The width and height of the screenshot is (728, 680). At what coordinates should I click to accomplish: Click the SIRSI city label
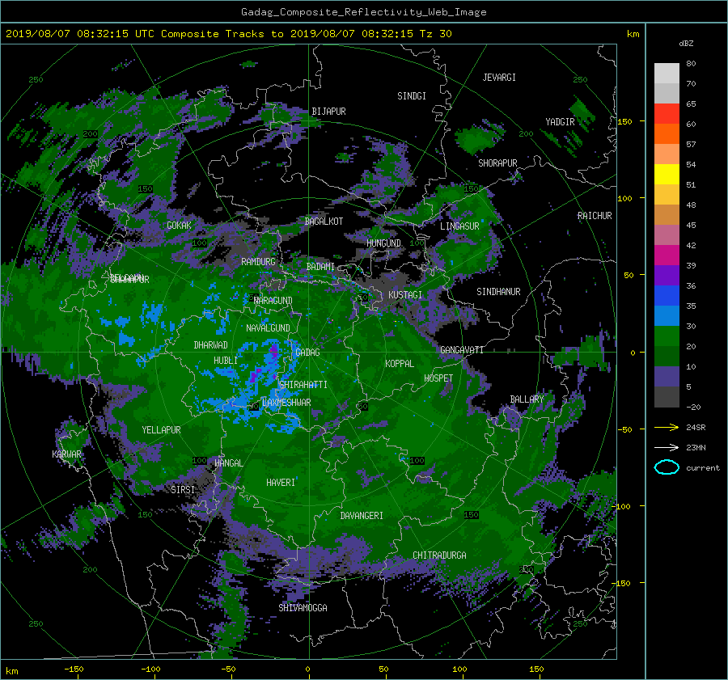click(183, 490)
